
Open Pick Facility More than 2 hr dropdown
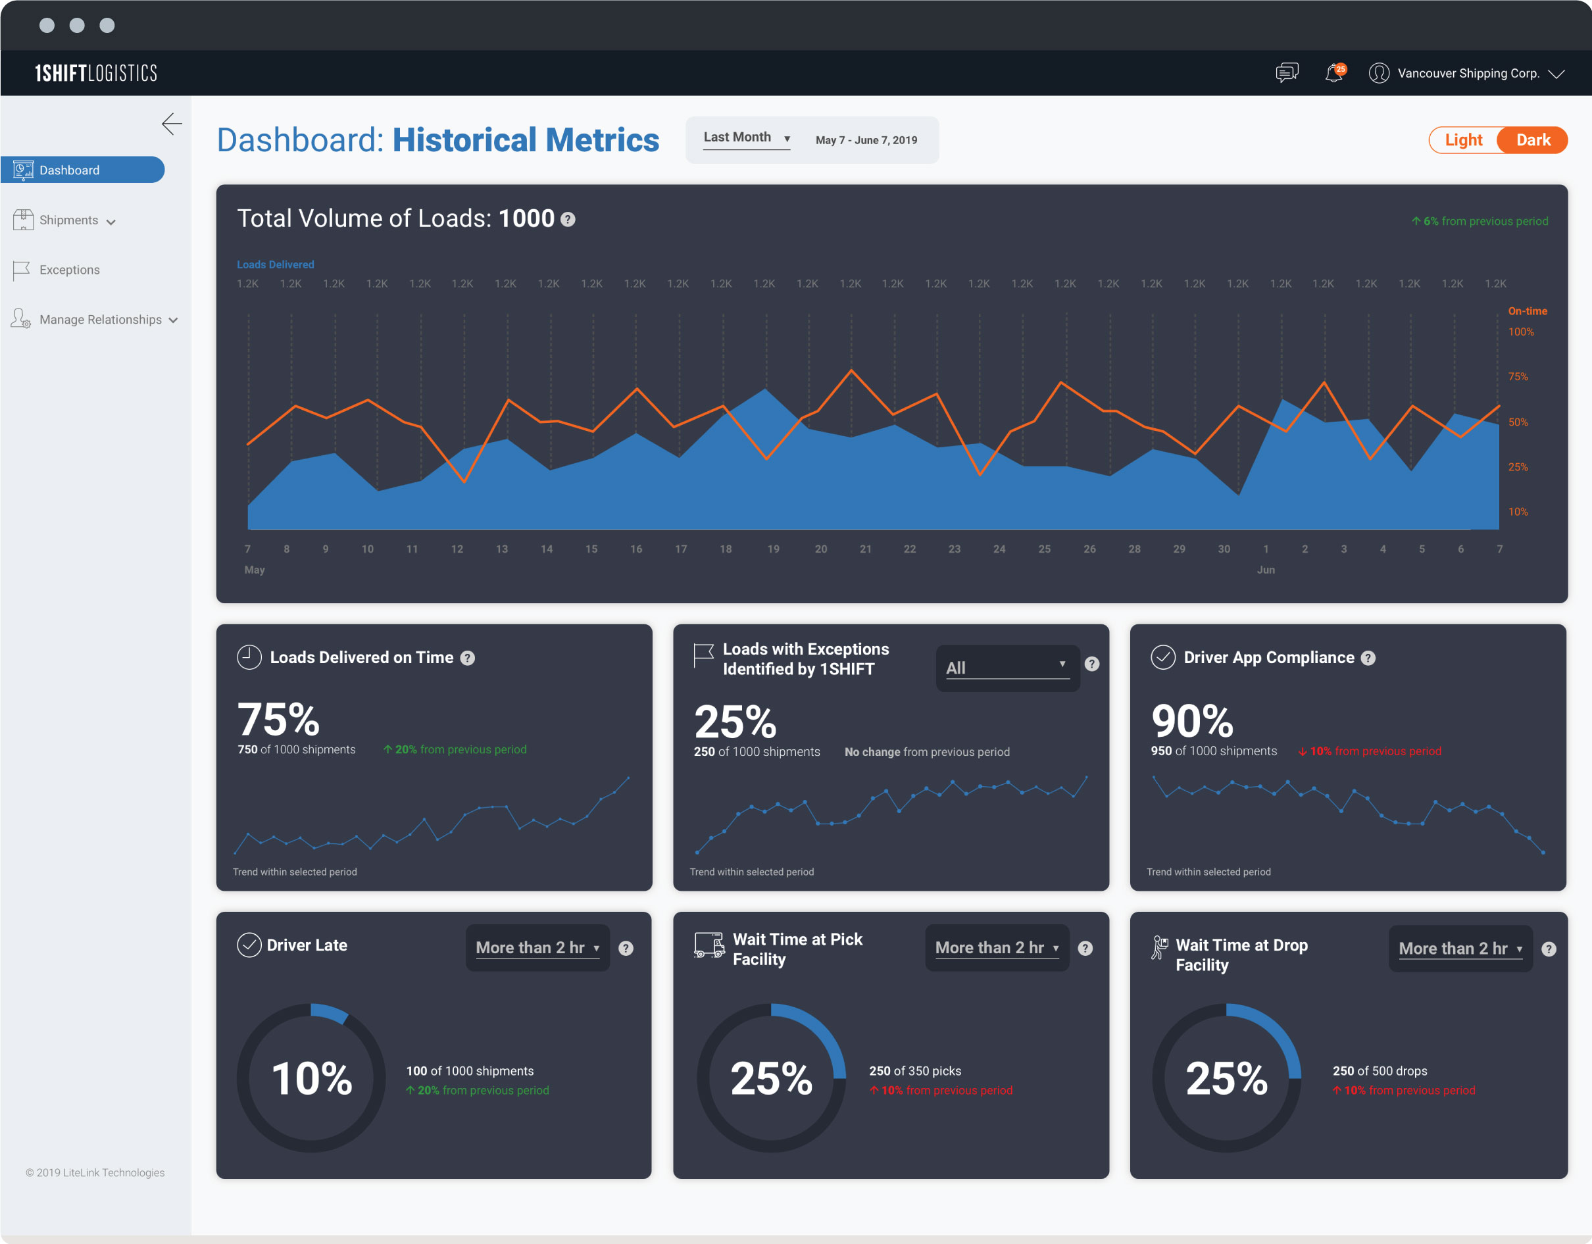tap(997, 947)
